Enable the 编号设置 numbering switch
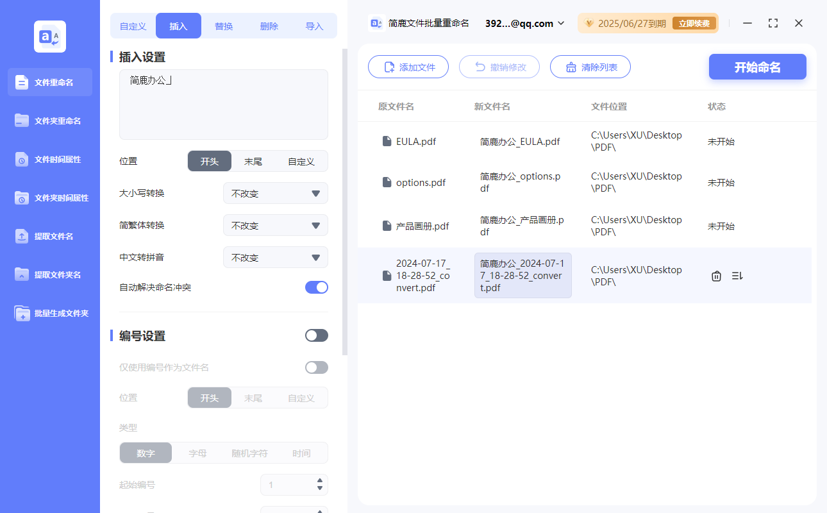Screen dimensions: 827x513 pos(316,335)
